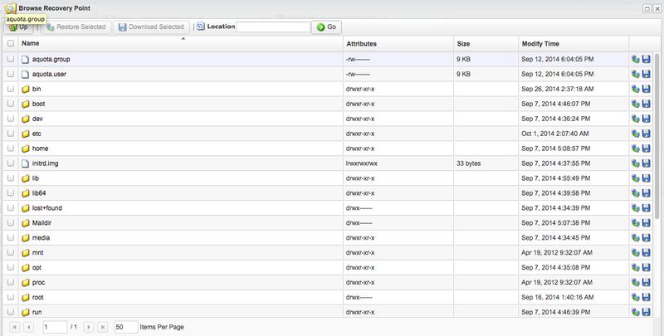
Task: Click the restore icon for aquota.group row
Action: tap(636, 60)
